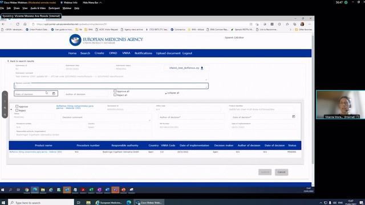Expand the bookmarks overflow chevron
This screenshot has height=205, width=365.
[290, 30]
